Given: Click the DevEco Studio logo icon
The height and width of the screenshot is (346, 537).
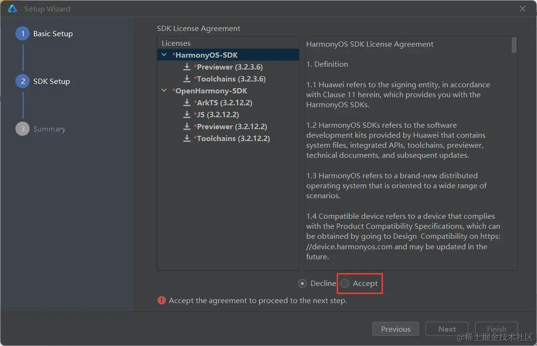Looking at the screenshot, I should click(12, 9).
